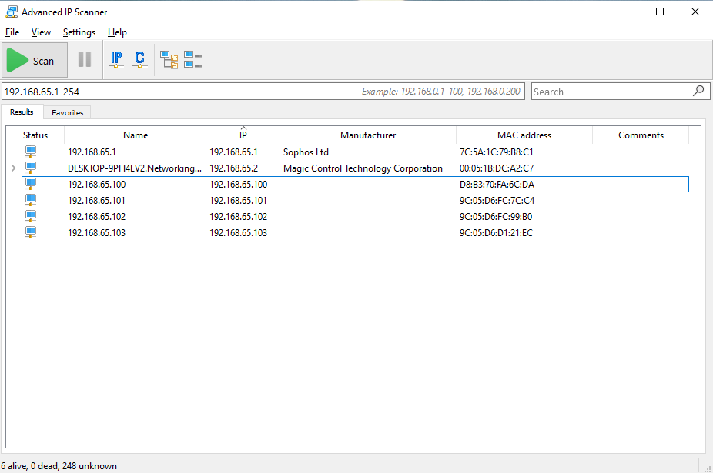Close the Advanced IP Scanner window
Screen dimensions: 713x473
[x=695, y=12]
